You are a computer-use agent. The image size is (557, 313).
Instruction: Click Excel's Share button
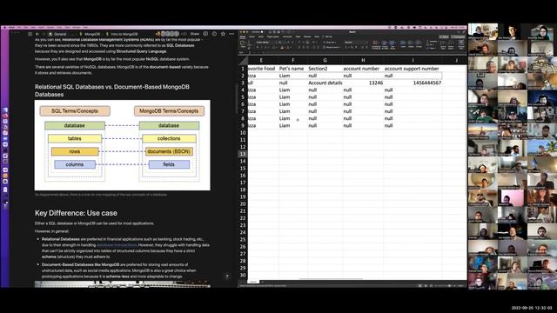coord(444,37)
